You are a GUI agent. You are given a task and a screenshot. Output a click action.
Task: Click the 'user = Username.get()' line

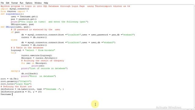[x=24, y=16]
